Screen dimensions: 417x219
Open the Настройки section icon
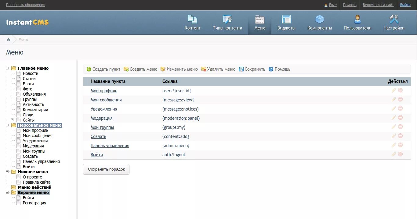click(x=394, y=19)
